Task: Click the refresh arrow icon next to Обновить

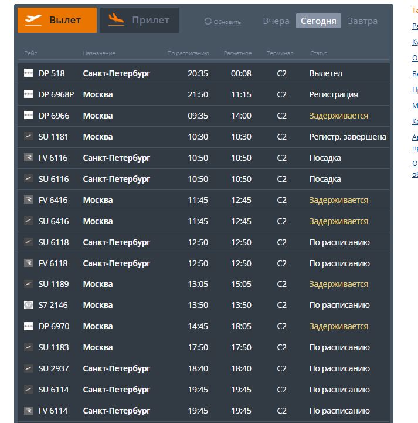Action: click(x=208, y=21)
